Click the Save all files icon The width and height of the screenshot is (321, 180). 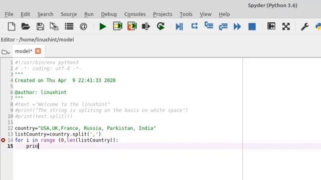click(54, 26)
